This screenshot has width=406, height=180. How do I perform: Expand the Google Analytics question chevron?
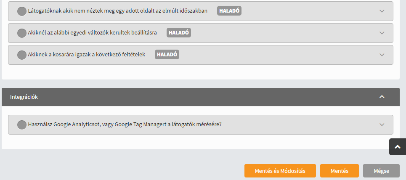(x=382, y=124)
